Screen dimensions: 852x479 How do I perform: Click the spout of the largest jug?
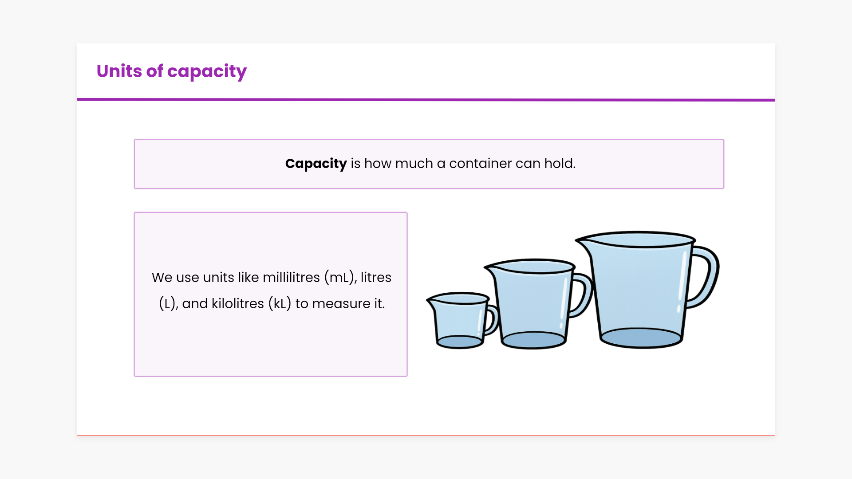[x=581, y=241]
